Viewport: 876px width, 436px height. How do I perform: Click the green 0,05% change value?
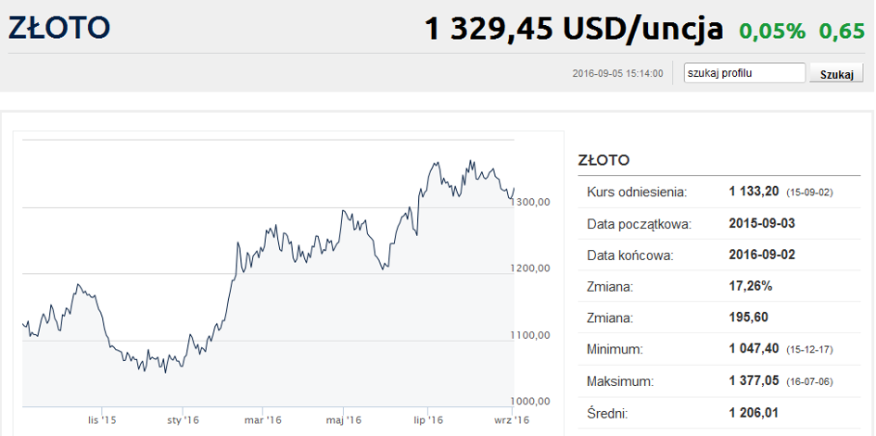[x=772, y=31]
